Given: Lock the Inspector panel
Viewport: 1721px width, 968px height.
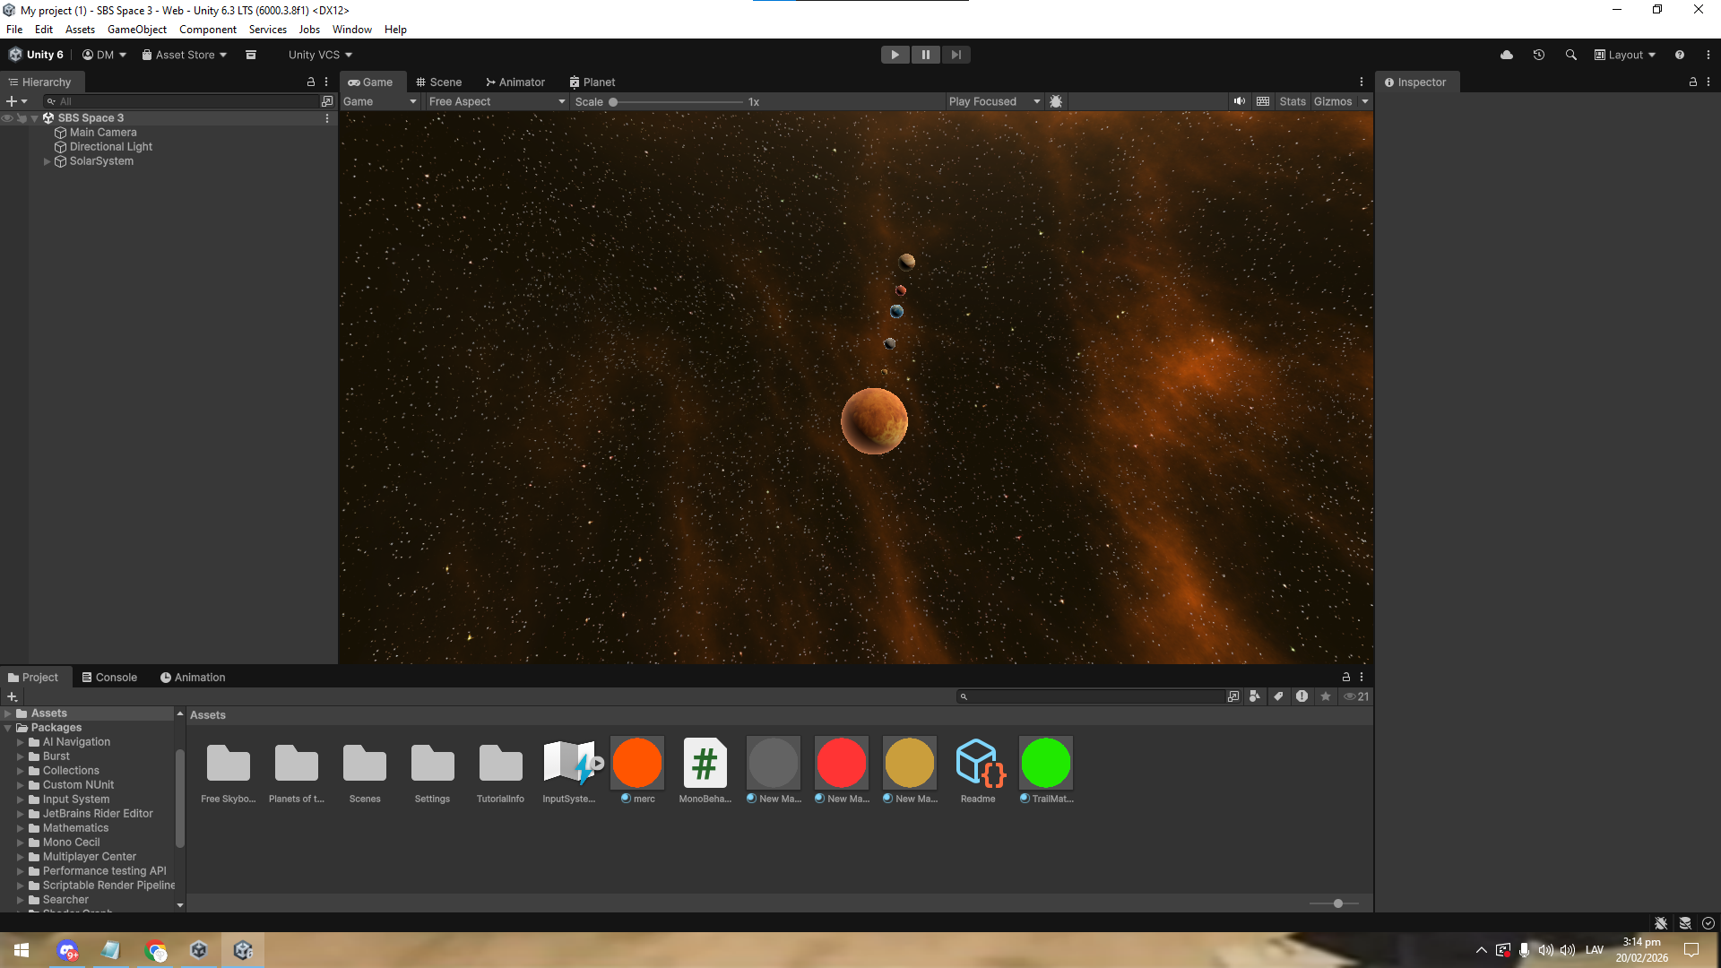Looking at the screenshot, I should (1692, 82).
